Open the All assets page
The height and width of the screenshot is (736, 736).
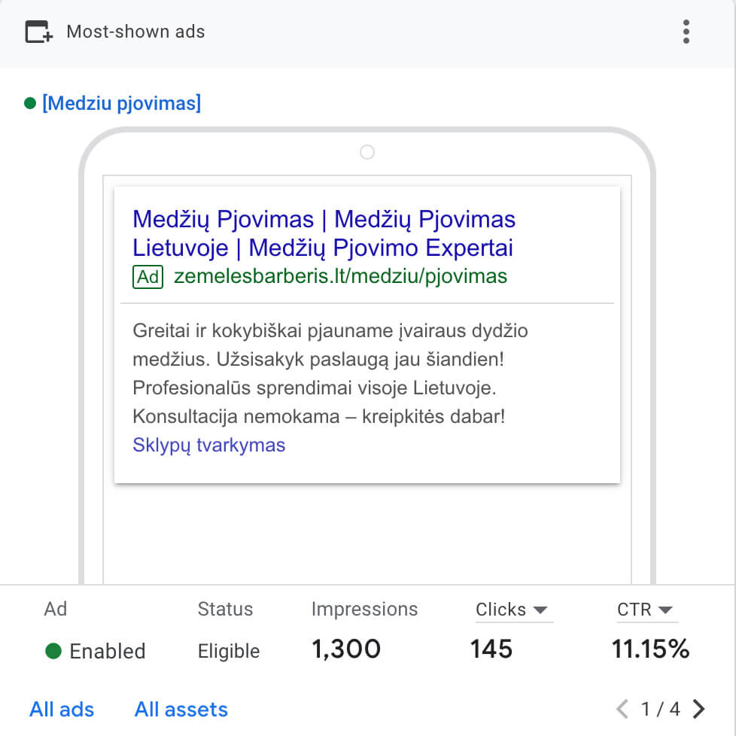(x=181, y=709)
